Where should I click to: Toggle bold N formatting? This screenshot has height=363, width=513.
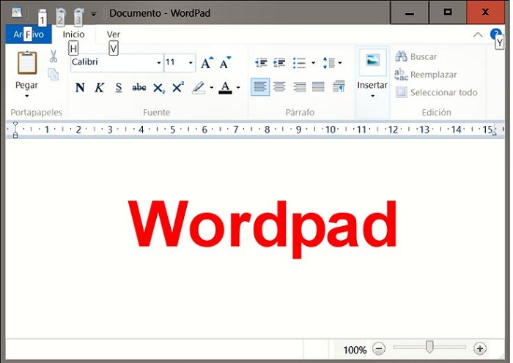click(80, 88)
